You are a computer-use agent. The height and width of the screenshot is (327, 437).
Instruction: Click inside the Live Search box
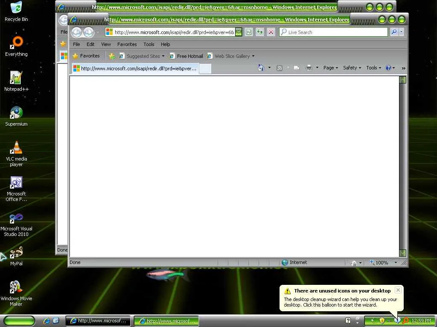333,32
